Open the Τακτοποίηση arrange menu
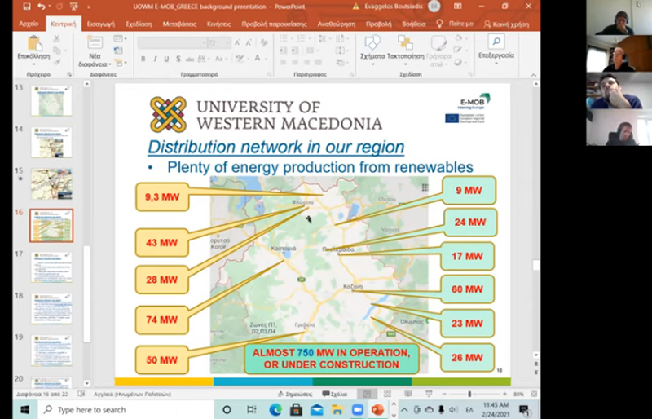 405,48
